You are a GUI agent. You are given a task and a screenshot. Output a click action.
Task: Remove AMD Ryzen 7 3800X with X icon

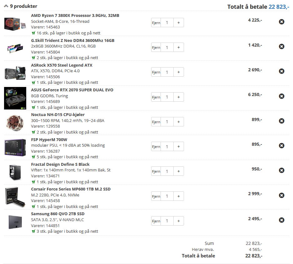(x=281, y=22)
